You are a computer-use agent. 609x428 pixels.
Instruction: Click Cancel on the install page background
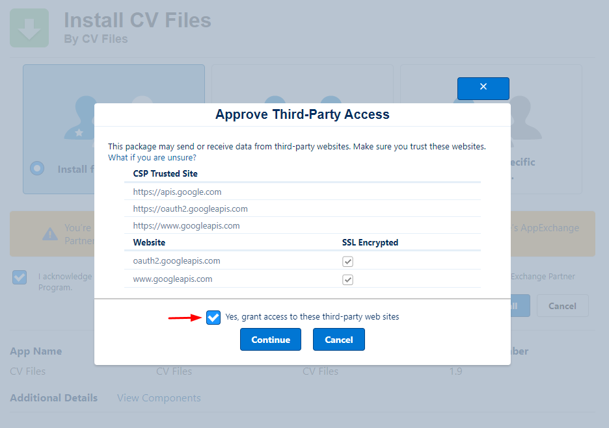click(562, 306)
